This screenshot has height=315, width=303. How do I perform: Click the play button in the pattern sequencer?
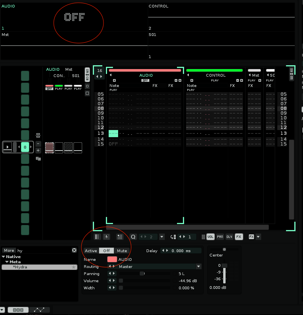8,147
